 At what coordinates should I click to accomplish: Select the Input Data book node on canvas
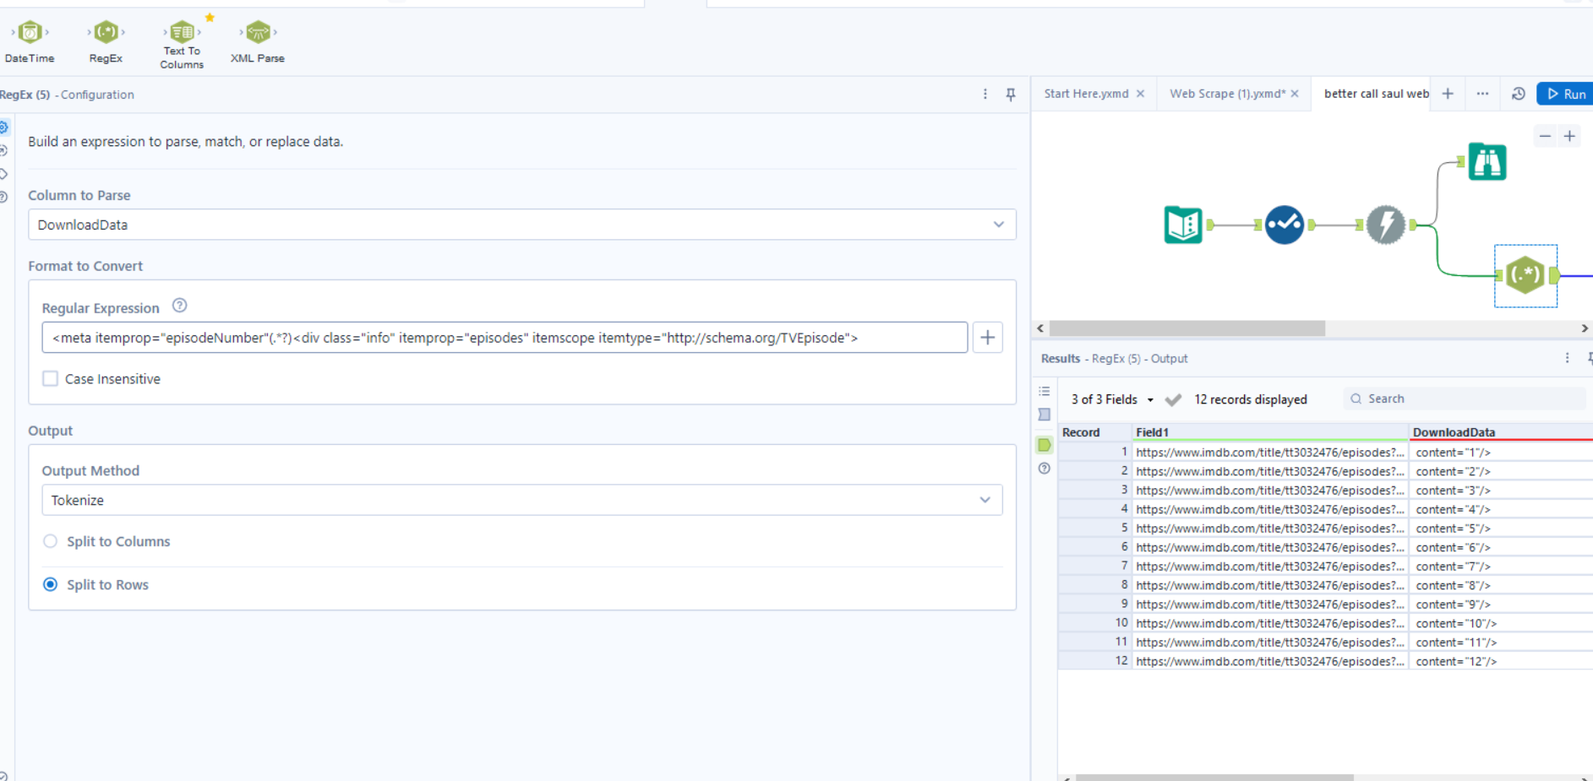(x=1182, y=225)
